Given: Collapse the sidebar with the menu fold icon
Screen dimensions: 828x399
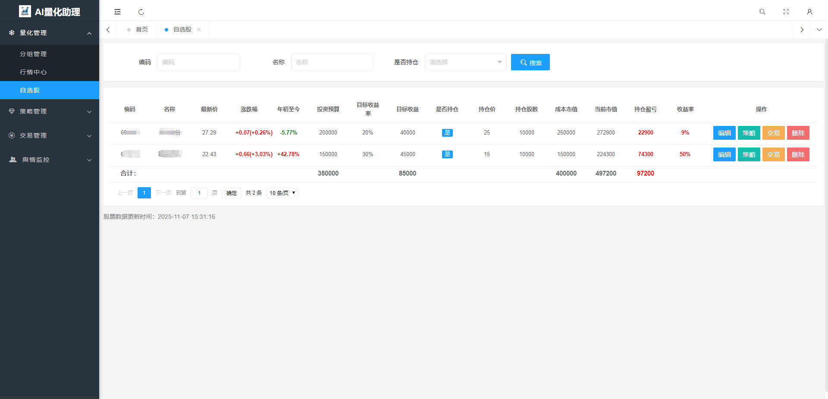Looking at the screenshot, I should [117, 12].
